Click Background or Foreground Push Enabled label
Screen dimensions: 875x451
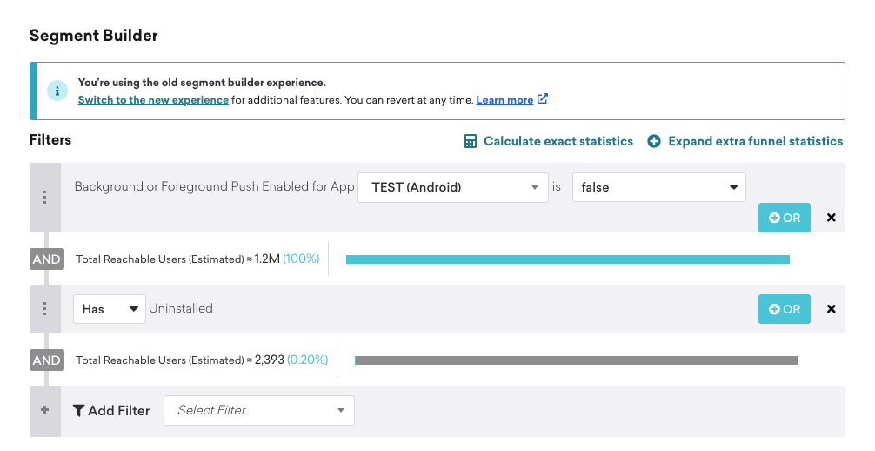tap(214, 186)
